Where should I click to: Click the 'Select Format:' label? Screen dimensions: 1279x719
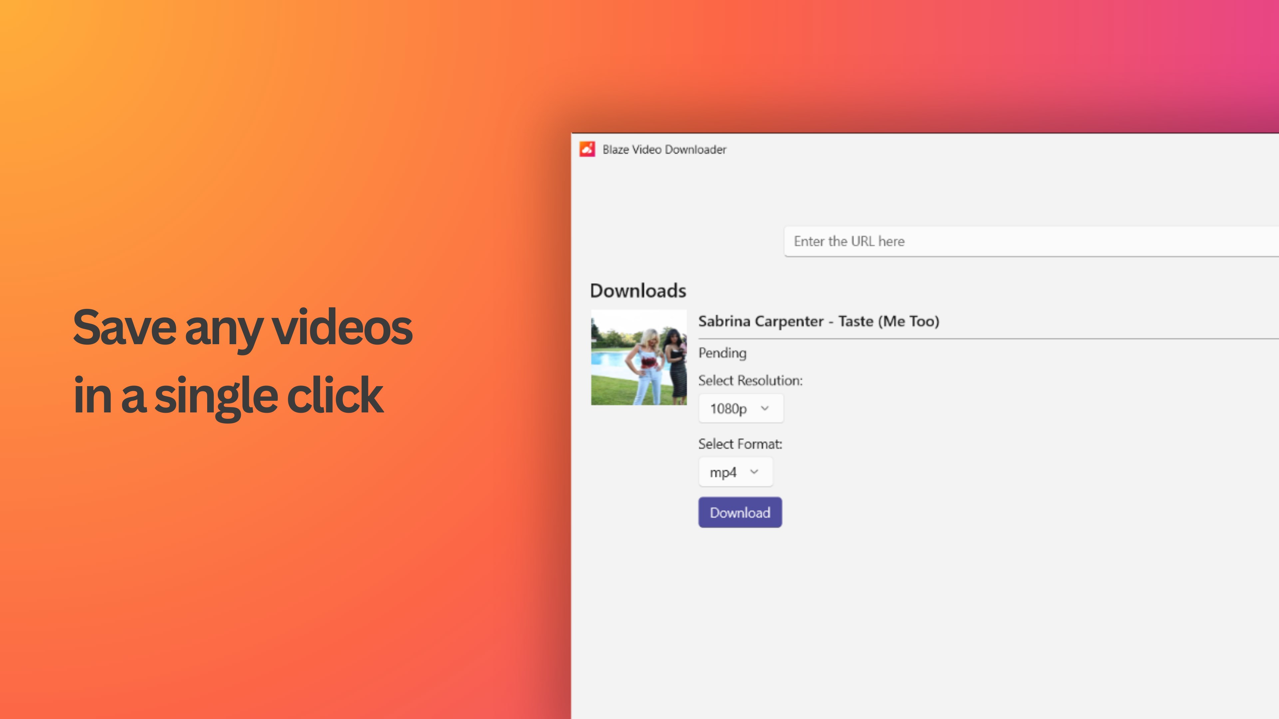coord(740,444)
